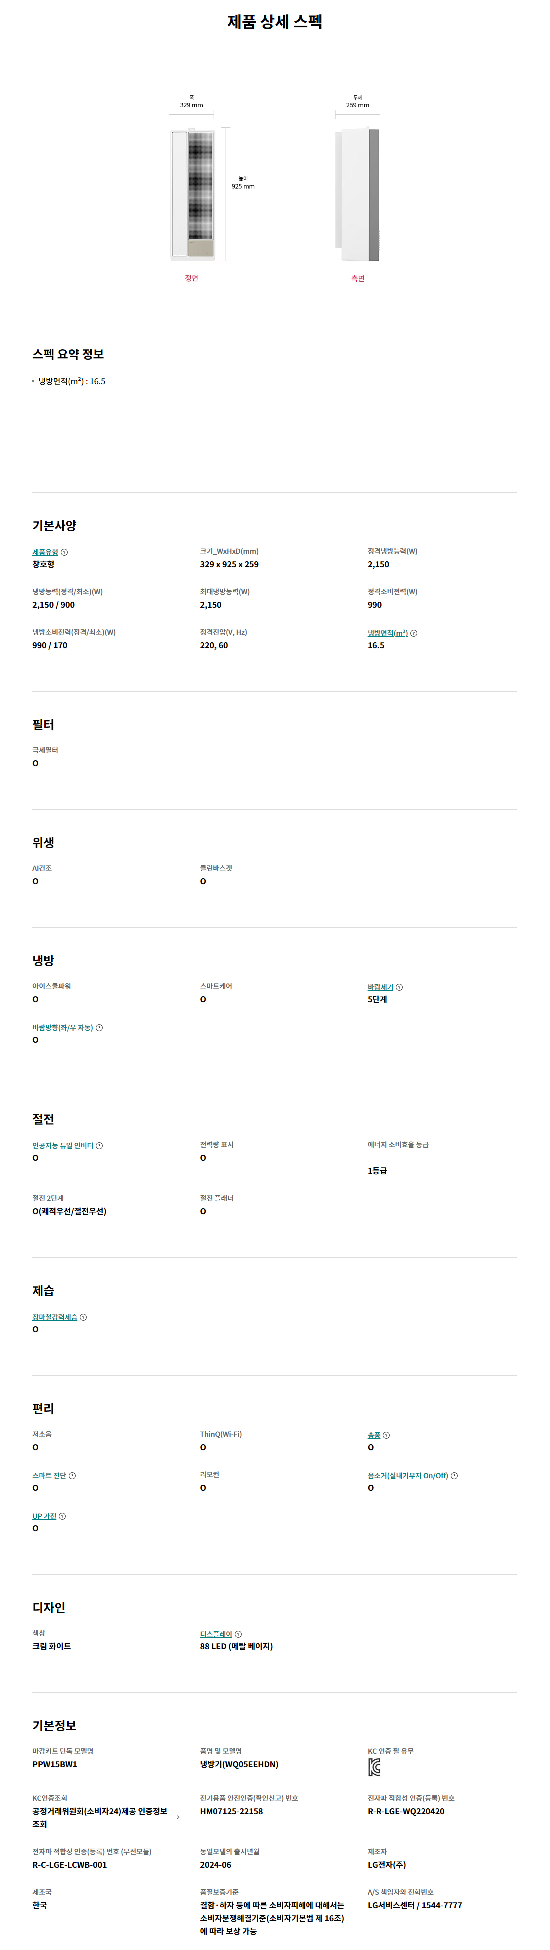Open the 스마트 진단 underlined label
Viewport: 550px width, 1950px height.
49,1476
